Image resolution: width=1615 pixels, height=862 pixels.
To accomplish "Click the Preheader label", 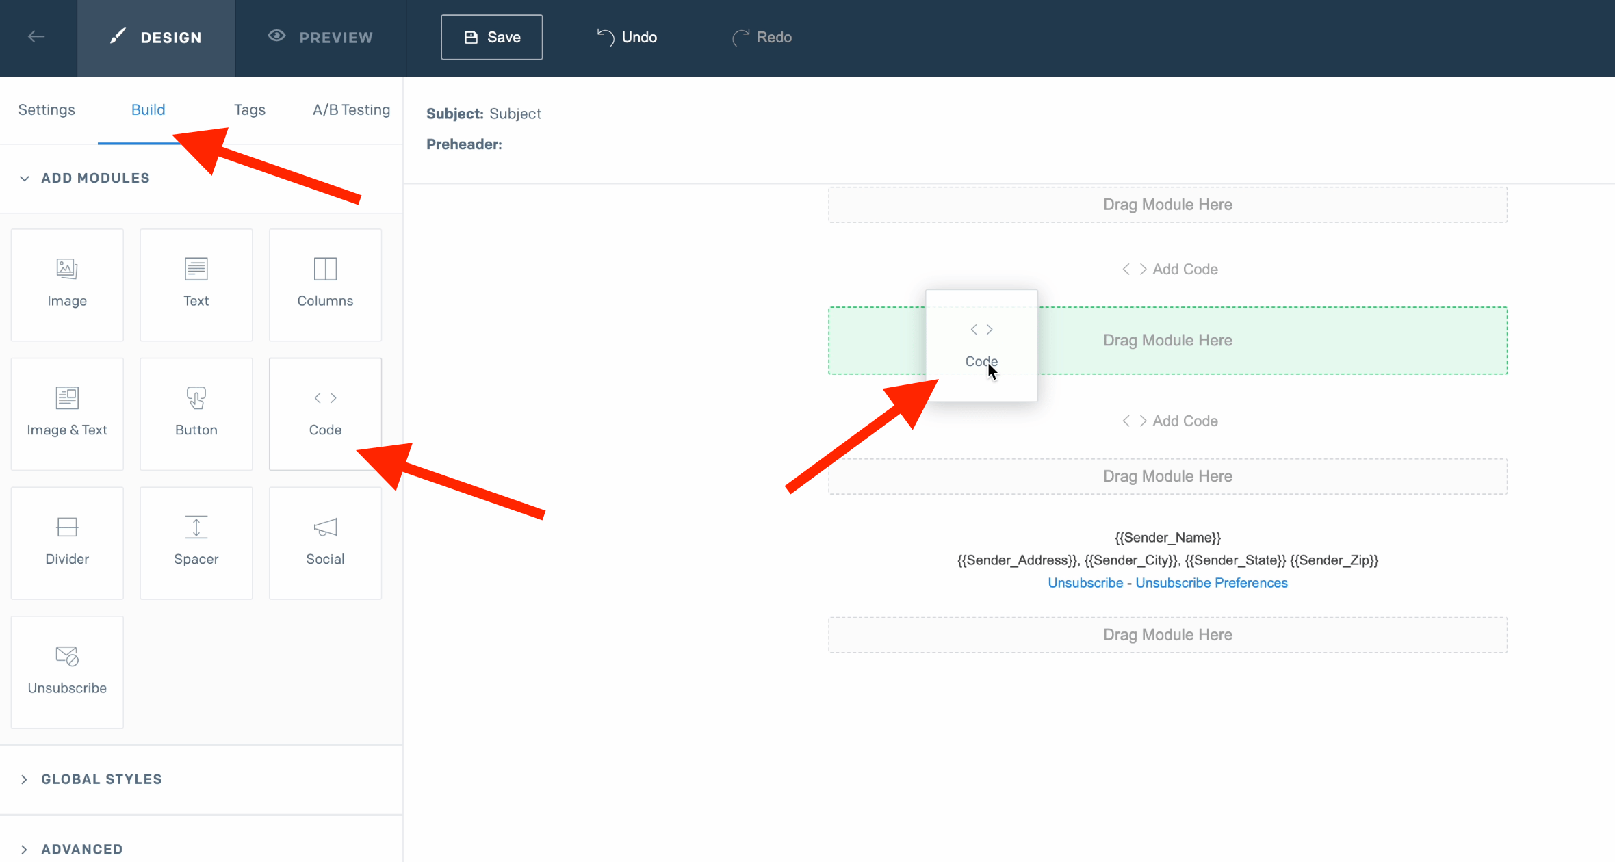I will [x=464, y=144].
